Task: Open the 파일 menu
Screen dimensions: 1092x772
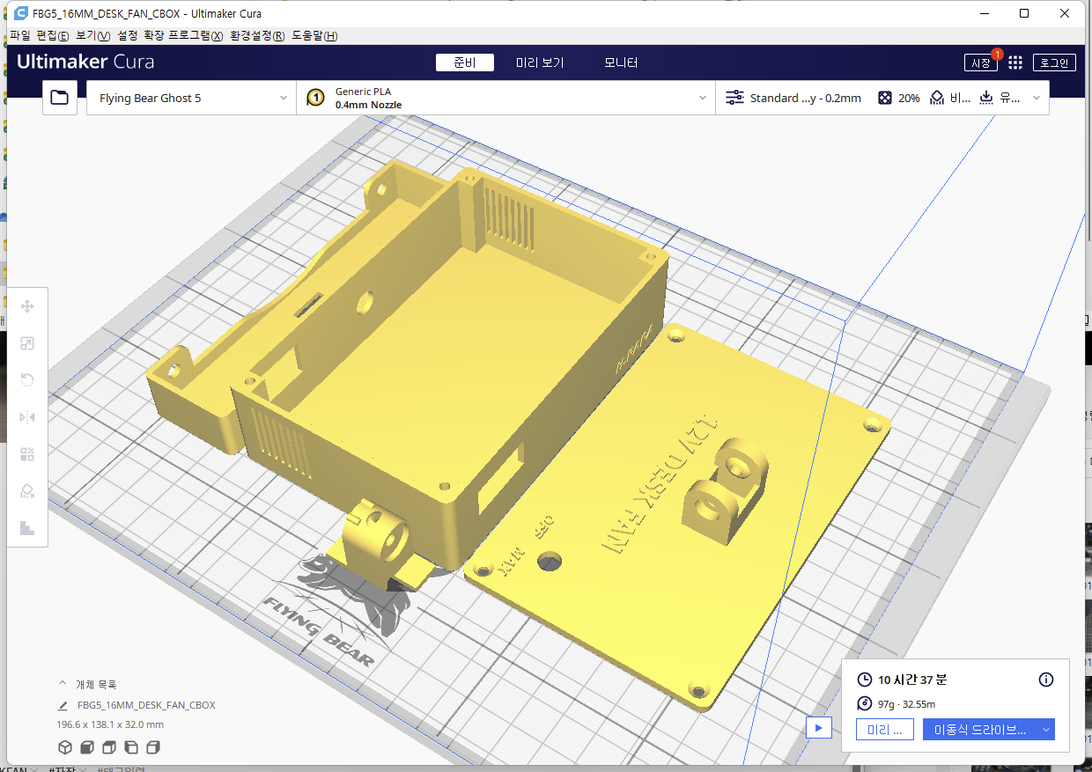Action: [19, 36]
